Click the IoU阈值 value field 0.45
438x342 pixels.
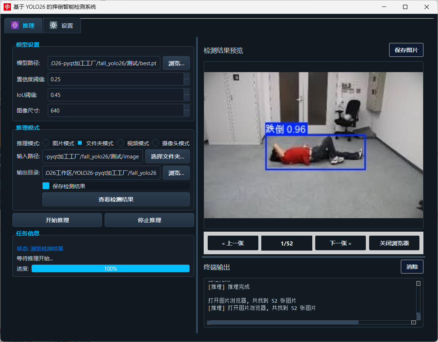(x=116, y=95)
